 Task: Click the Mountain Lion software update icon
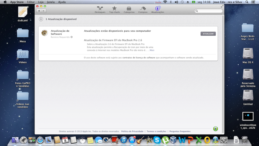45,33
